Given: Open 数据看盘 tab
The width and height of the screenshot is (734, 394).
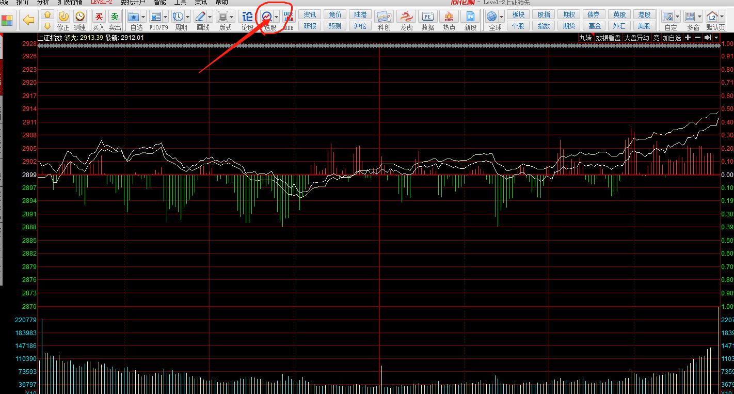Looking at the screenshot, I should [608, 38].
